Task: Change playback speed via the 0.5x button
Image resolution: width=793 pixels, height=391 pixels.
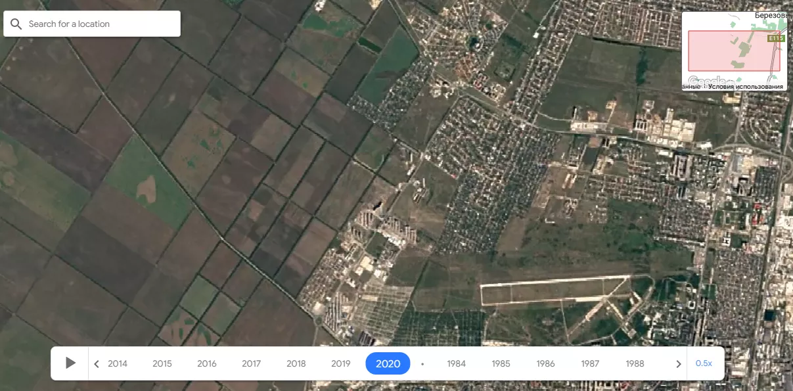Action: tap(704, 363)
